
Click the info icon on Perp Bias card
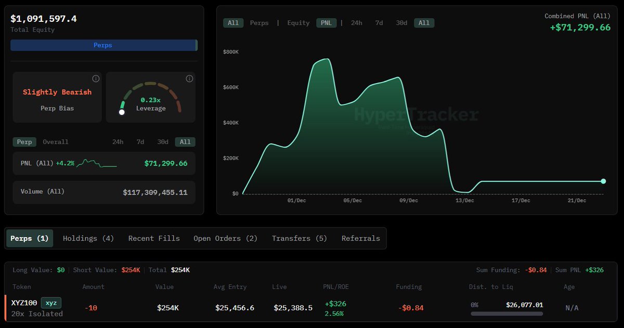pyautogui.click(x=96, y=79)
